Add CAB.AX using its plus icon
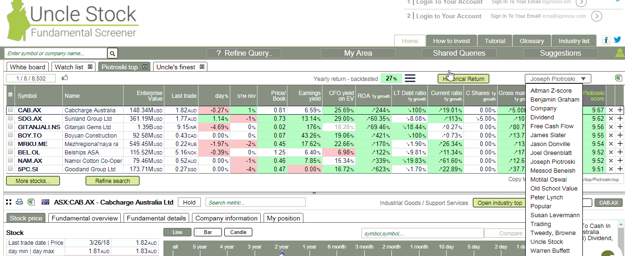The width and height of the screenshot is (625, 256). pyautogui.click(x=620, y=110)
